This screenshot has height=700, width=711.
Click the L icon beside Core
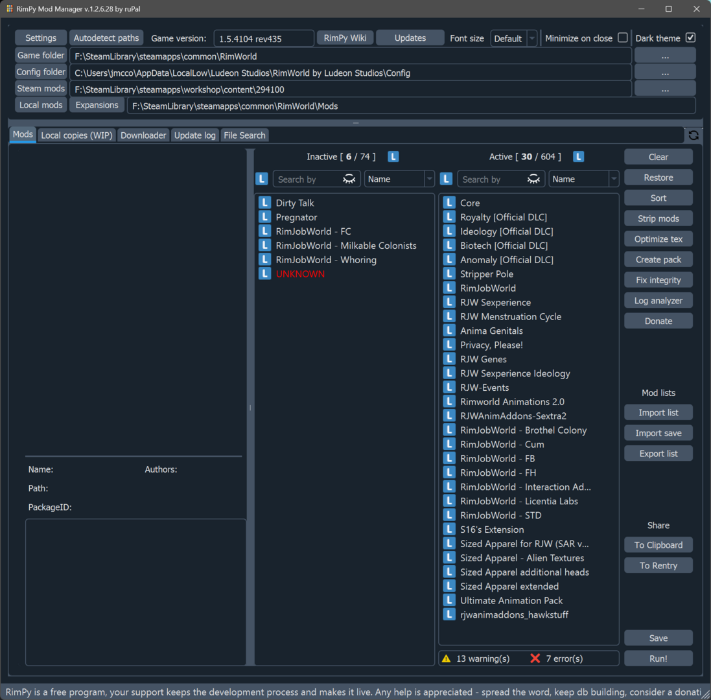449,203
